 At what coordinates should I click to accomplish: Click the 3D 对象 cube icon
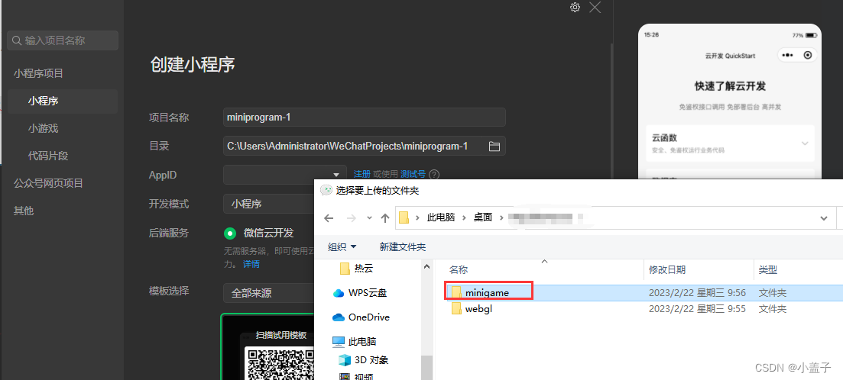[x=344, y=359]
